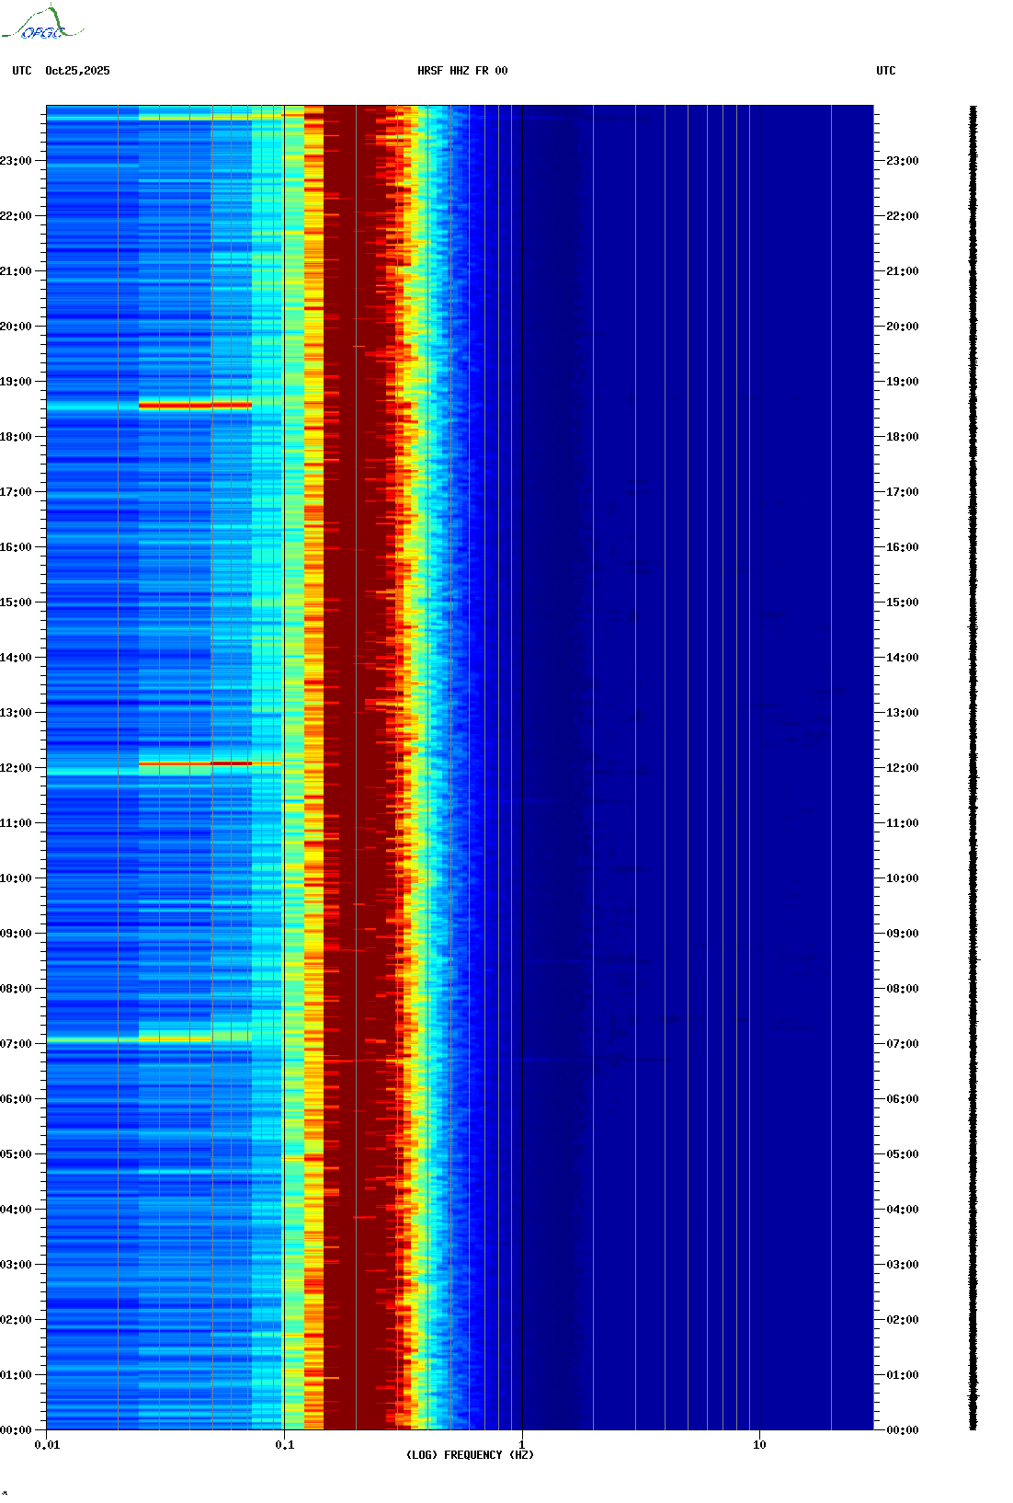Viewport: 1013px width, 1503px height.
Task: Click the 18:00 label on the left axis
Action: point(16,437)
